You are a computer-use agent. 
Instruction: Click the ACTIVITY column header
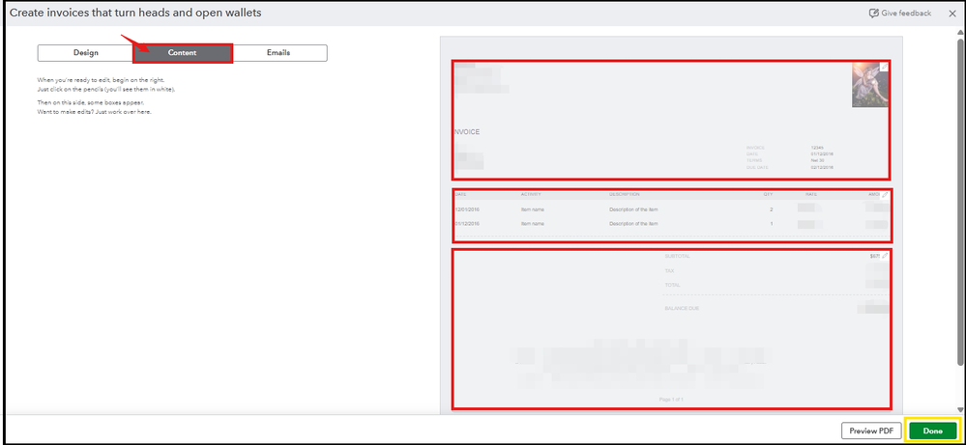coord(531,194)
